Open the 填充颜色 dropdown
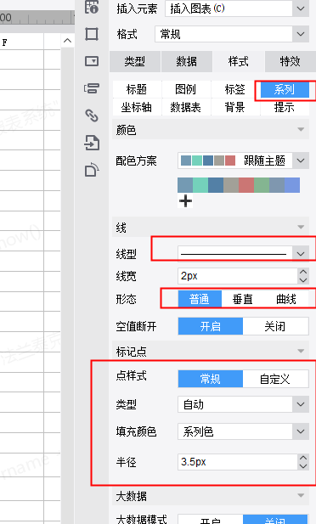Image resolution: width=316 pixels, height=524 pixels. [243, 431]
